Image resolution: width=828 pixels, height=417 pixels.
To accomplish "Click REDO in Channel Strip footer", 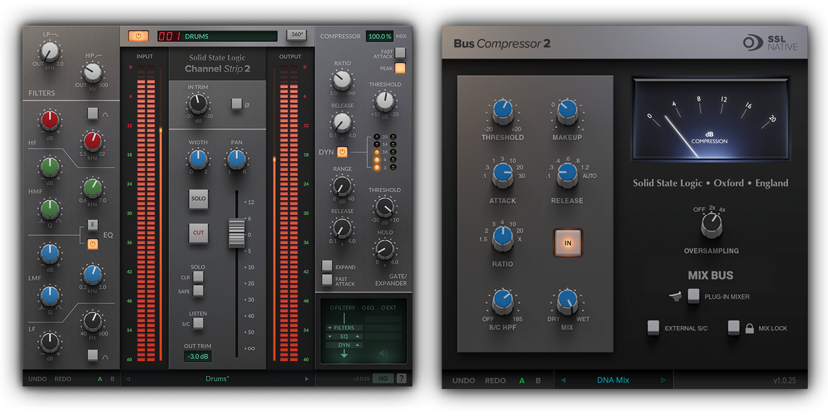I will click(x=63, y=379).
